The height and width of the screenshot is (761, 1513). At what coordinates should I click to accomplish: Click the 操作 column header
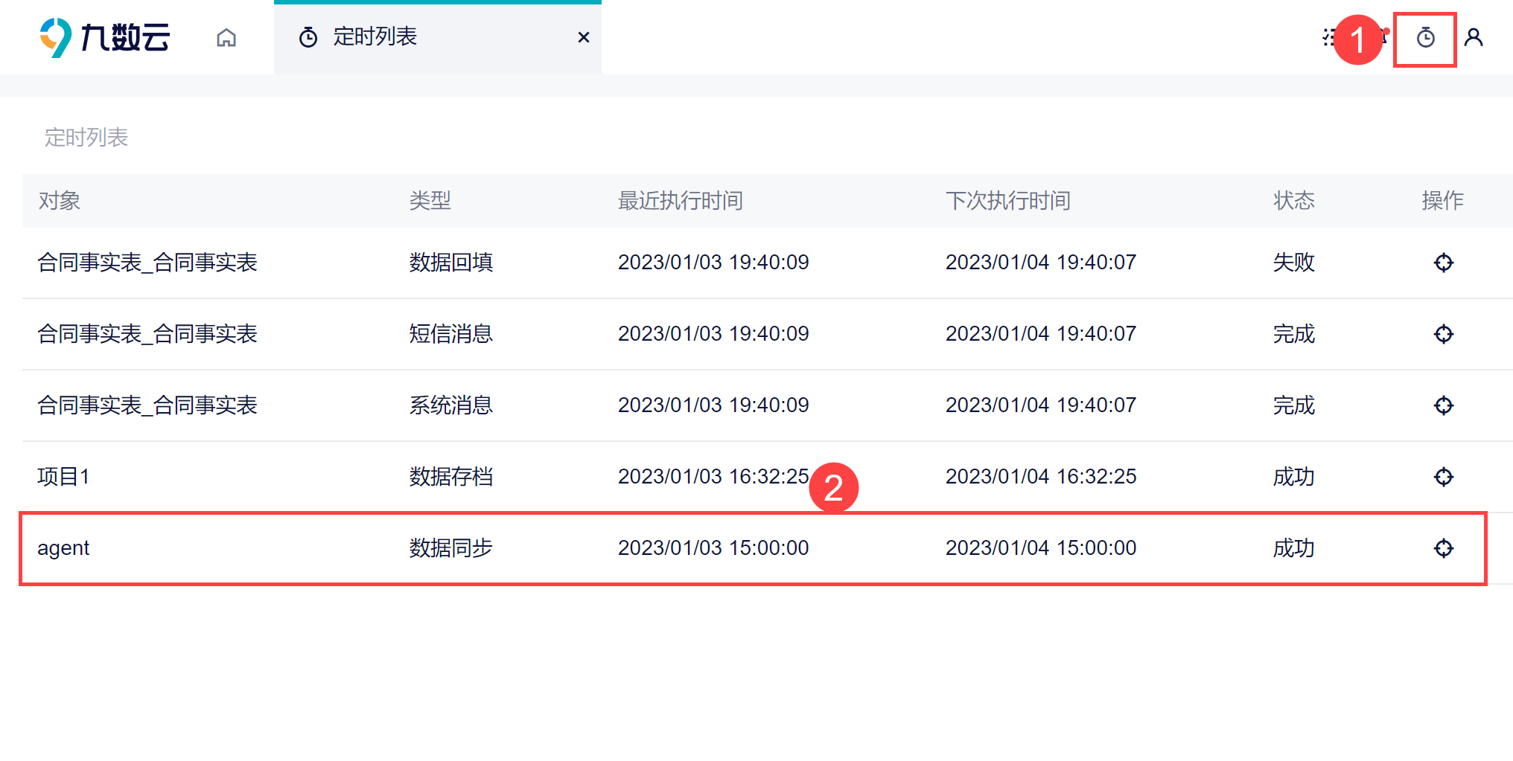click(x=1443, y=201)
